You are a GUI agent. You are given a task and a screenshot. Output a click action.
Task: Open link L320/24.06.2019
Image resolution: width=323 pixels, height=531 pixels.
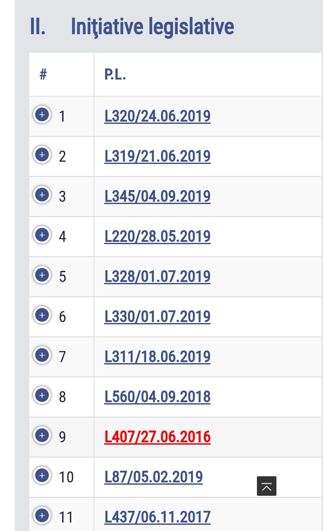[x=157, y=116]
